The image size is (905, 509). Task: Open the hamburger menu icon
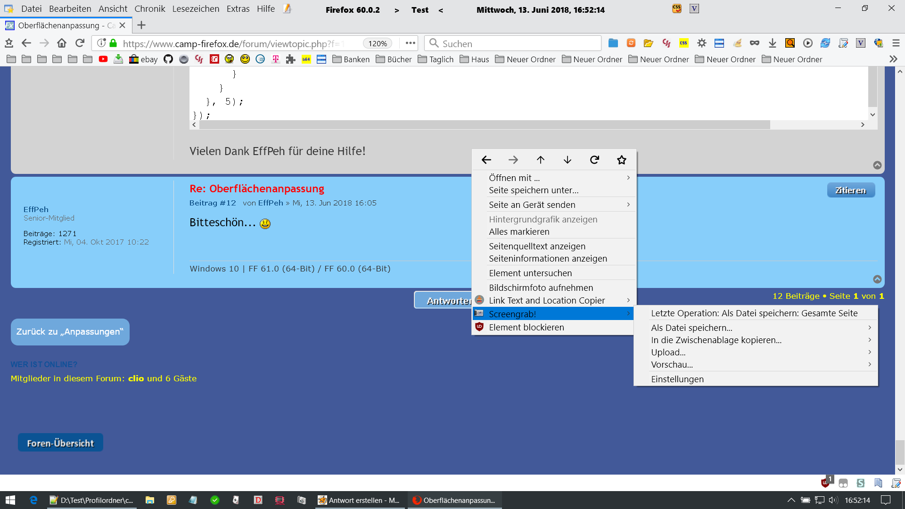pos(896,43)
